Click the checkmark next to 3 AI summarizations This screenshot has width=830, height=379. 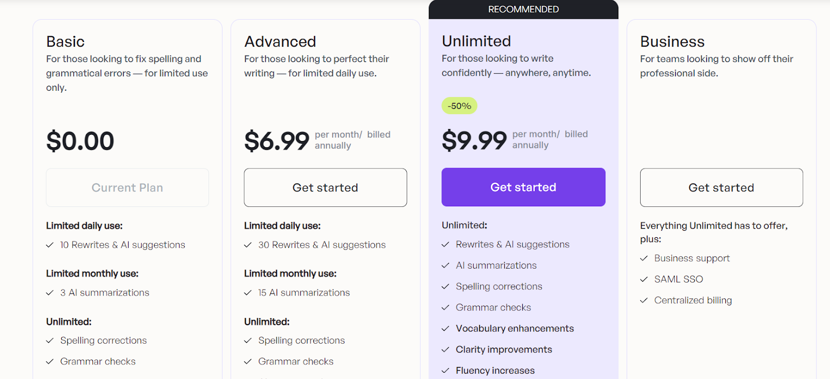[x=50, y=292]
